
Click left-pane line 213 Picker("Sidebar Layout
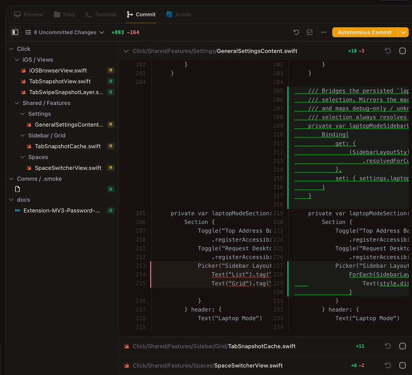click(234, 266)
